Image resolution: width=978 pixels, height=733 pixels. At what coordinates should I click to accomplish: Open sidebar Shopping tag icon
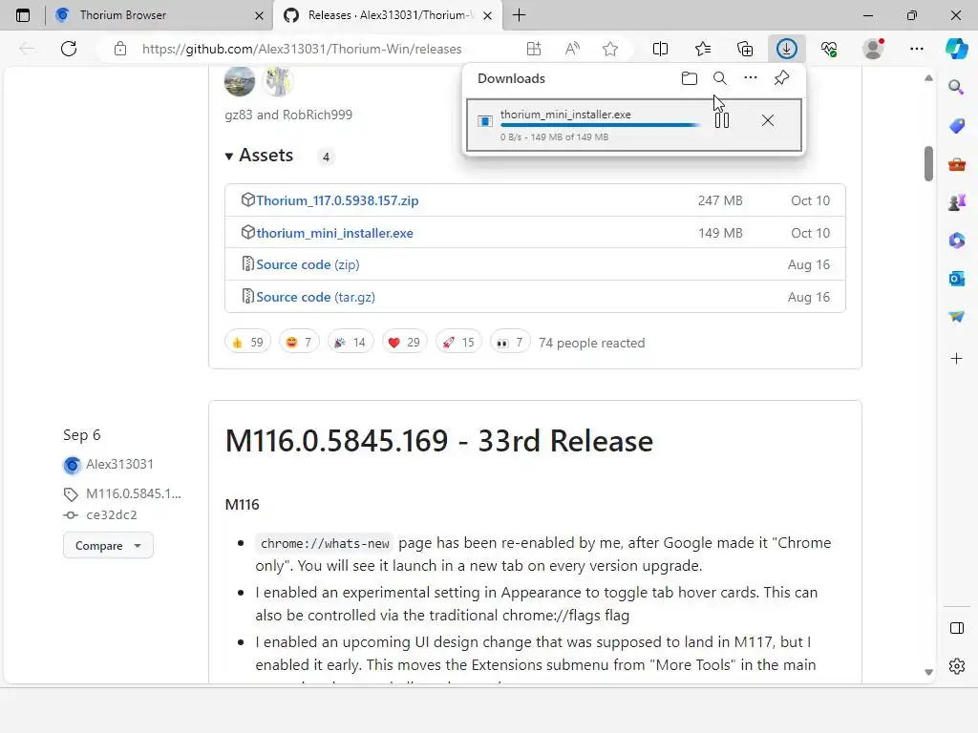pyautogui.click(x=956, y=126)
